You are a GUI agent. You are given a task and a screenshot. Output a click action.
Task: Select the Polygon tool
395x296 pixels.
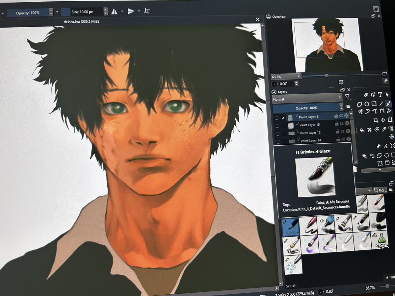pos(359,104)
